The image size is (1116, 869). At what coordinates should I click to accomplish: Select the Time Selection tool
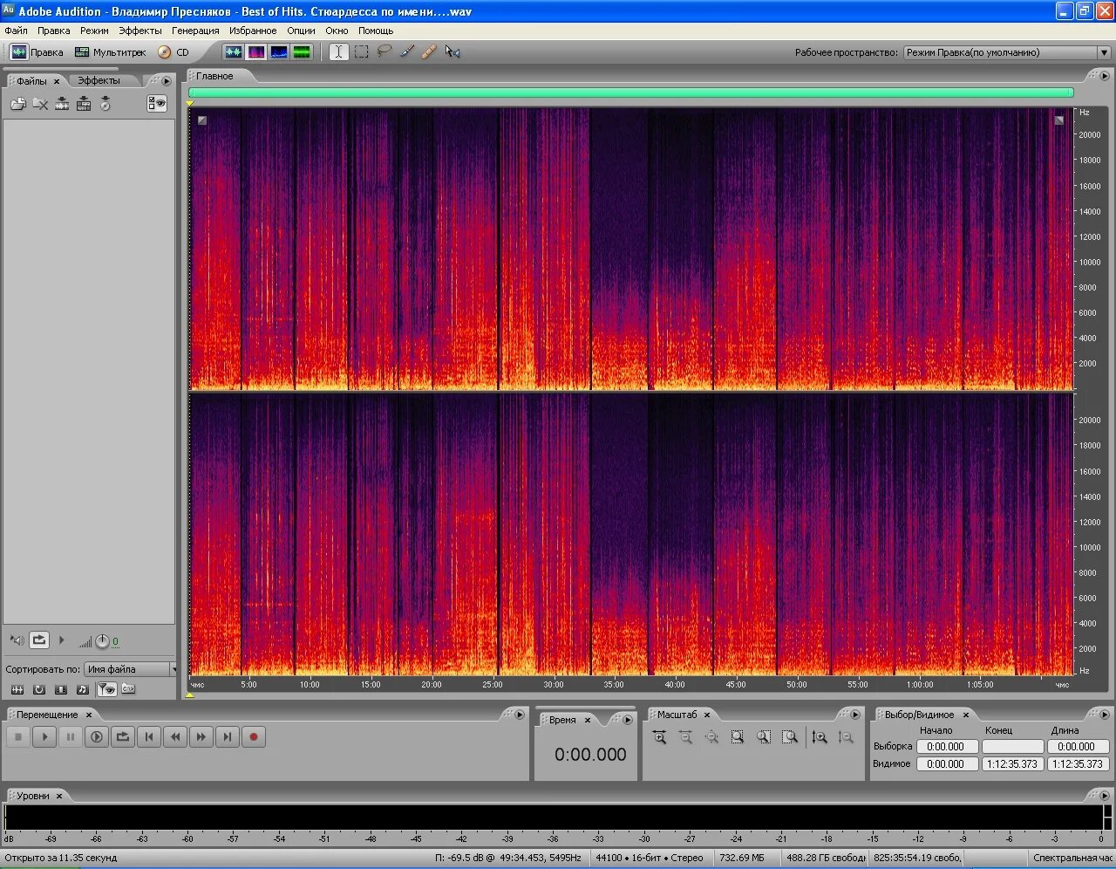click(338, 51)
